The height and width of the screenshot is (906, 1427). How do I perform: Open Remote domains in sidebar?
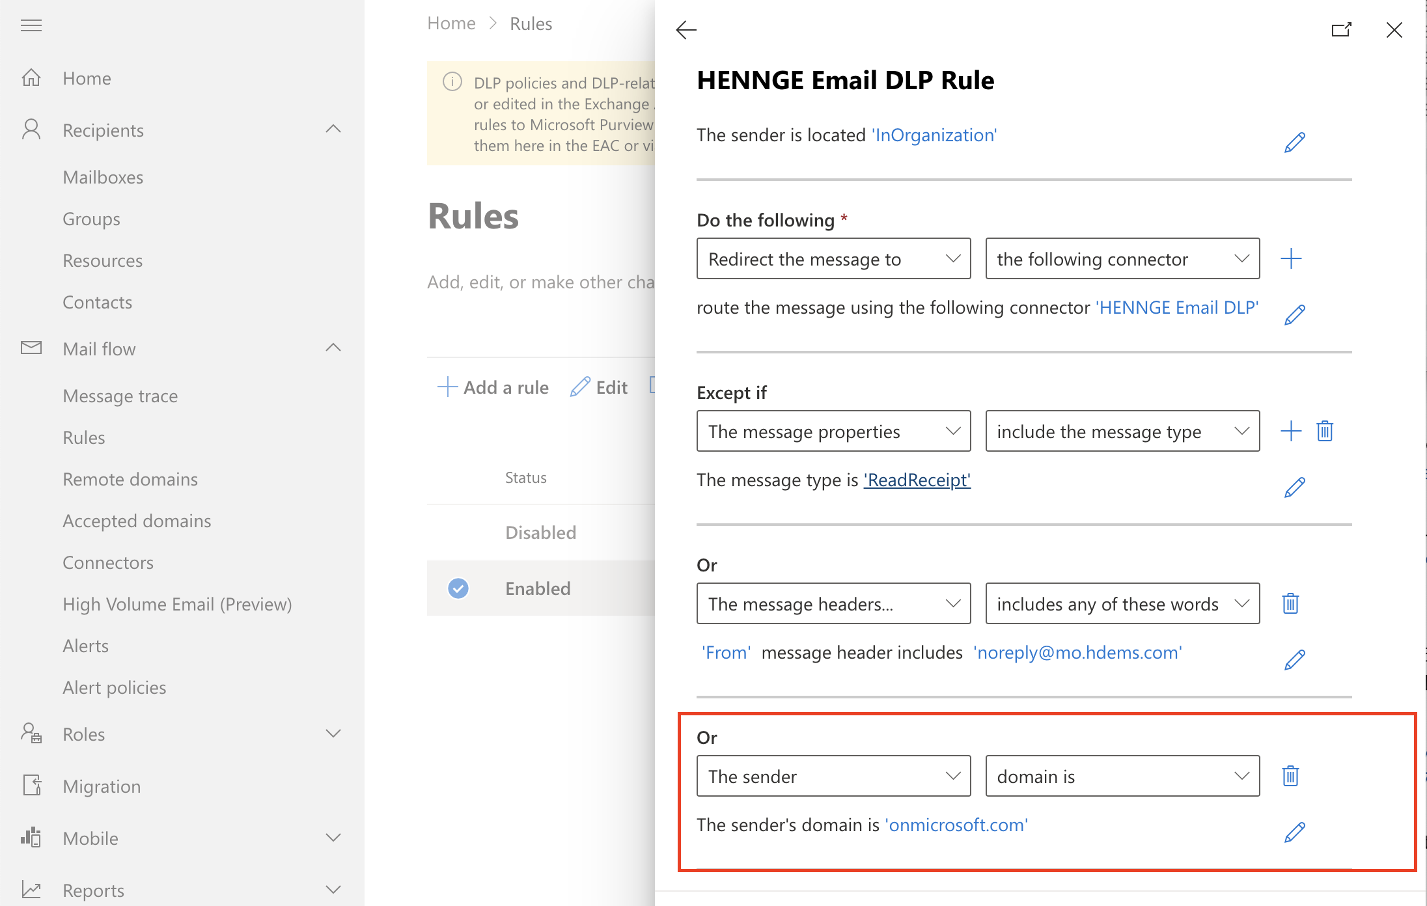coord(130,479)
